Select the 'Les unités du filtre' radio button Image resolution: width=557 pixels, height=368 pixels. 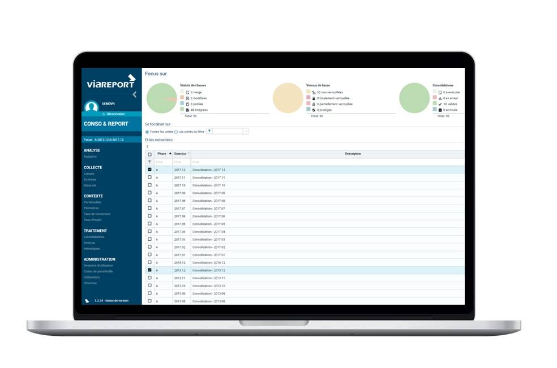176,131
